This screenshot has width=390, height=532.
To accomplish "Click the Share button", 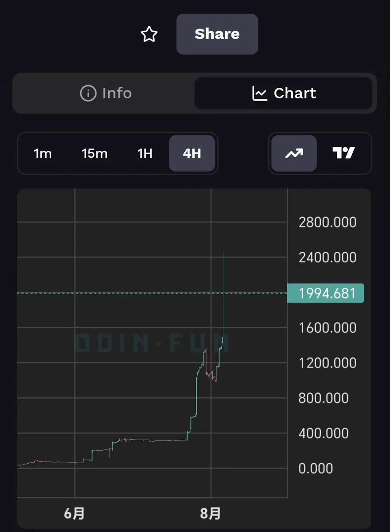I will pos(217,34).
